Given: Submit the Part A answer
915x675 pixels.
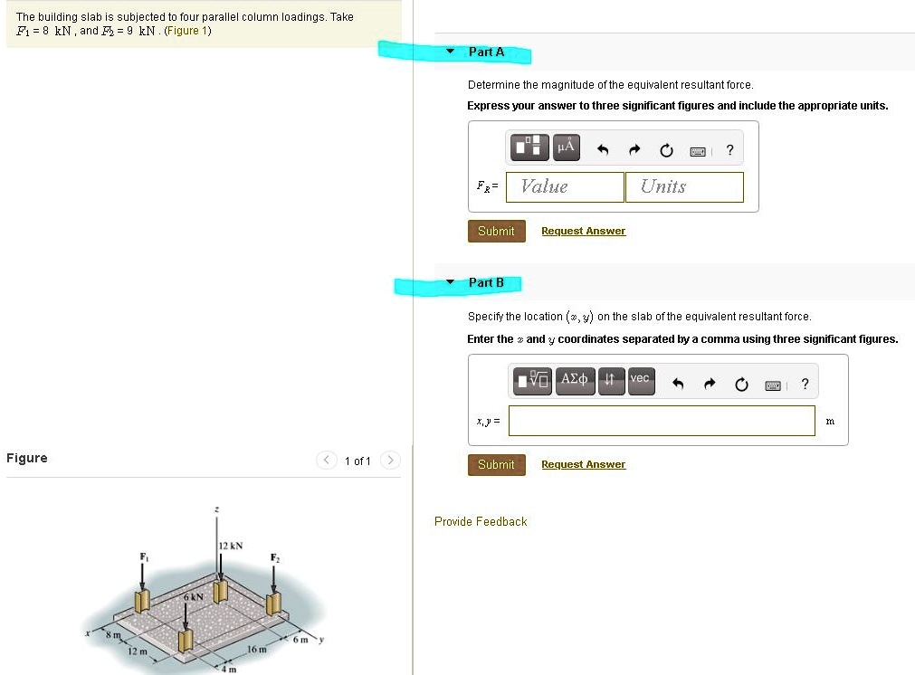Looking at the screenshot, I should (496, 231).
